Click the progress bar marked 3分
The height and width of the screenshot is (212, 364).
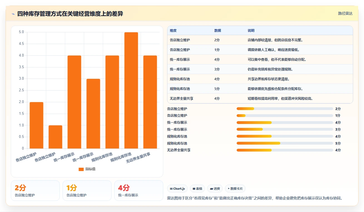[x=285, y=129]
